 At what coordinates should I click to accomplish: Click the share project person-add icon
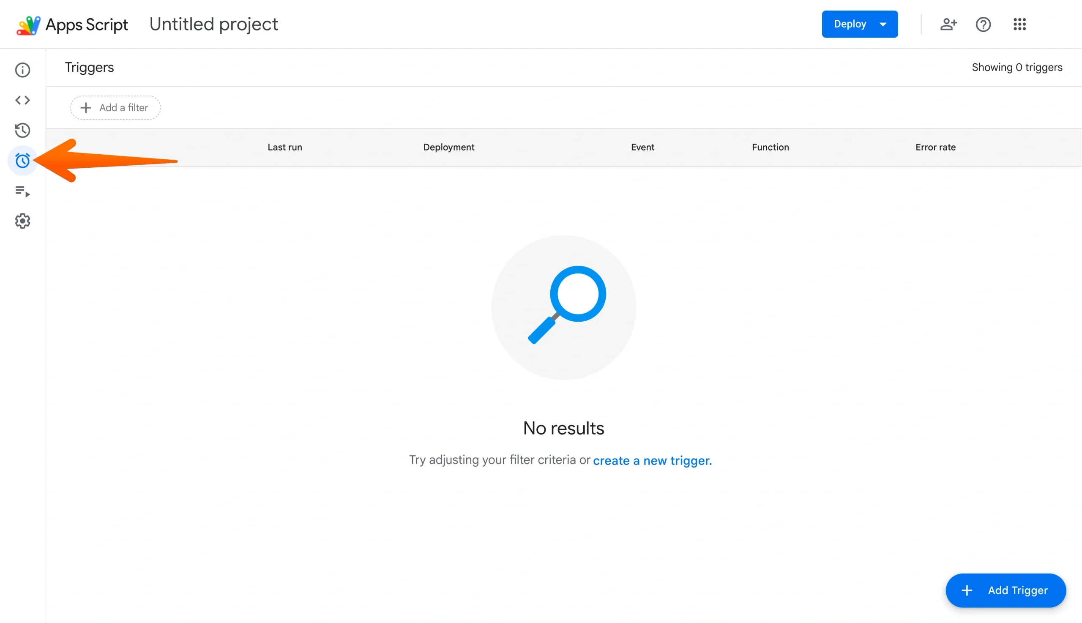(x=948, y=25)
